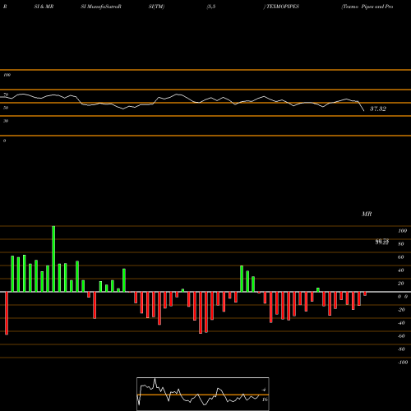Click the -100 label on the MR axis
The image size is (411, 411).
402,363
